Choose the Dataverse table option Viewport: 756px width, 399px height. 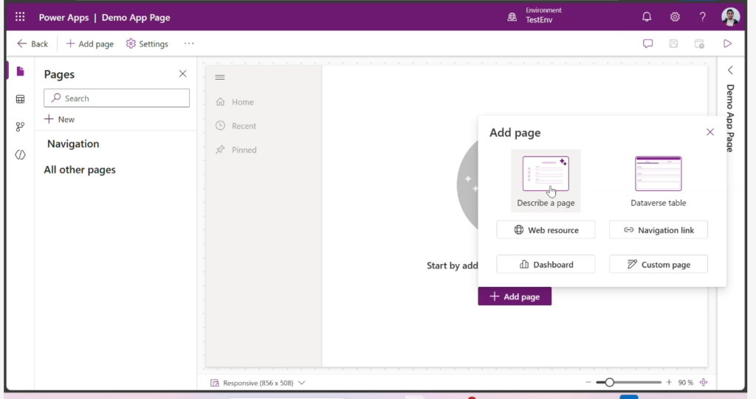658,181
